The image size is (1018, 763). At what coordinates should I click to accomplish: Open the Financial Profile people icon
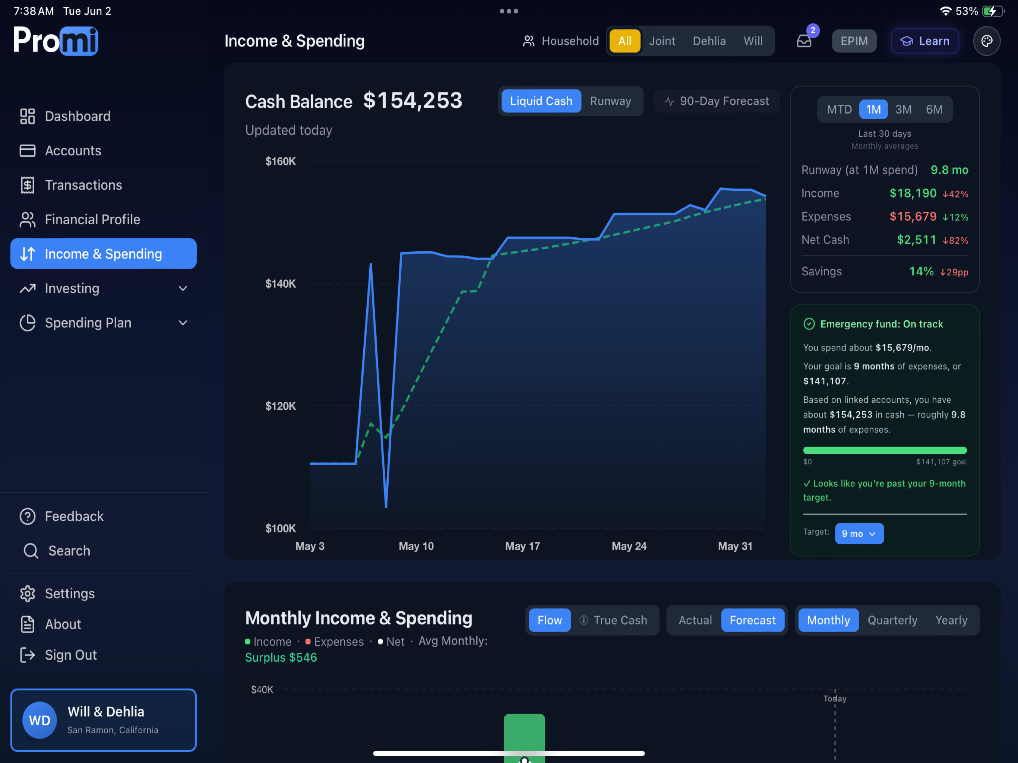[28, 219]
